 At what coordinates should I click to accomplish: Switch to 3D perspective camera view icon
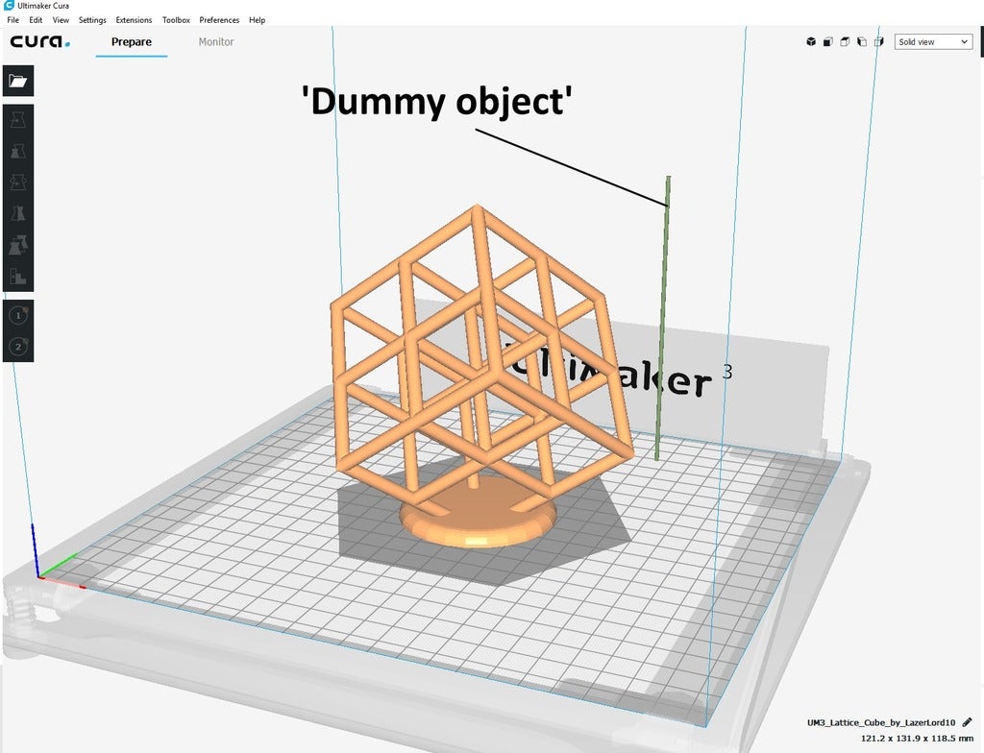coord(811,42)
